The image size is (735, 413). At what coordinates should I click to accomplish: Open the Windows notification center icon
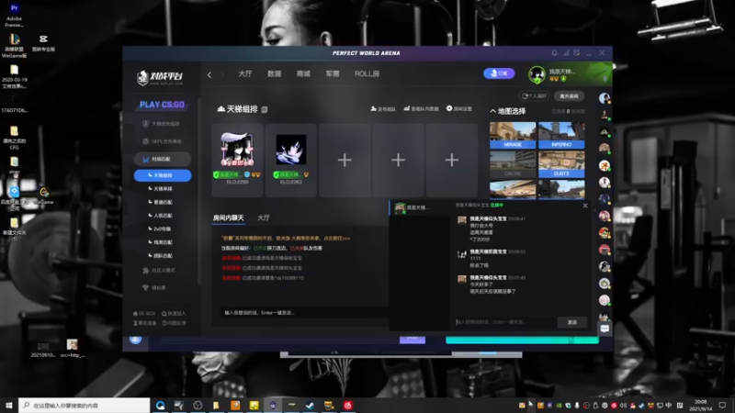722,405
